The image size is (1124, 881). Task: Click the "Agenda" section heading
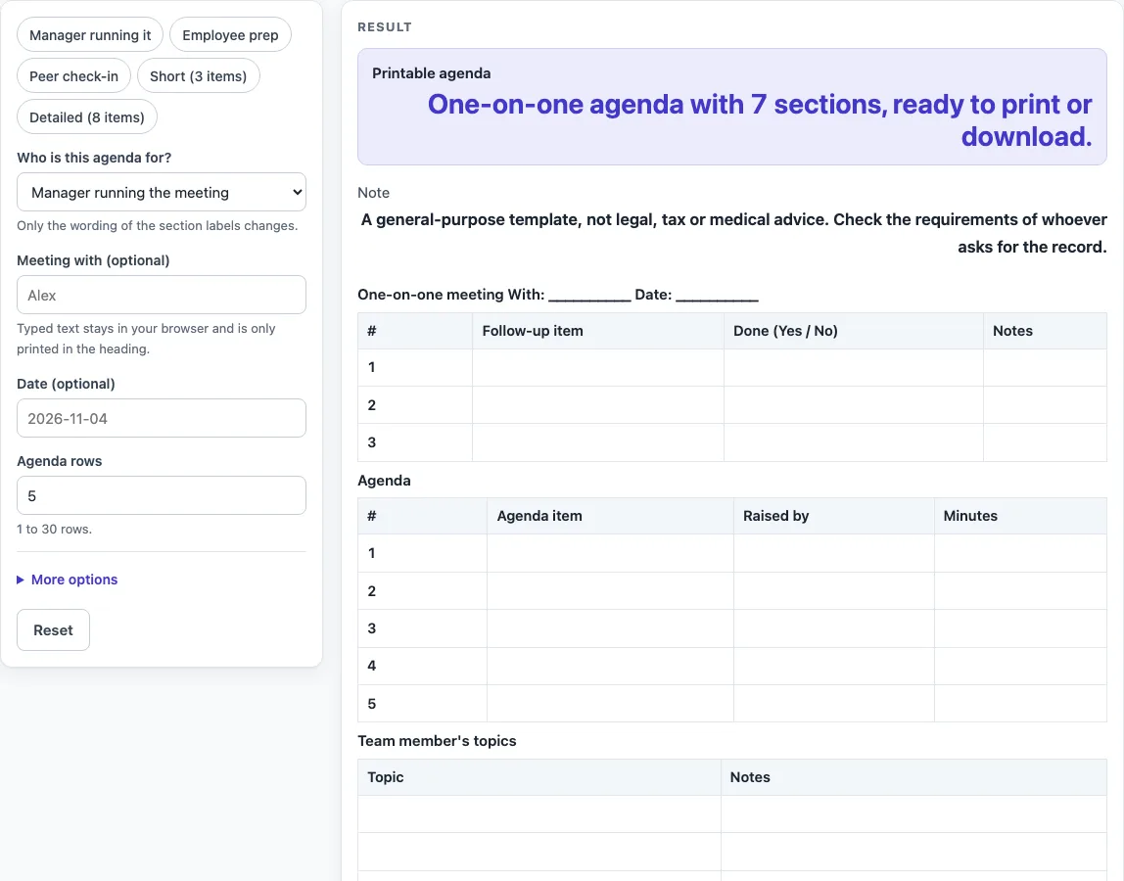click(x=384, y=481)
